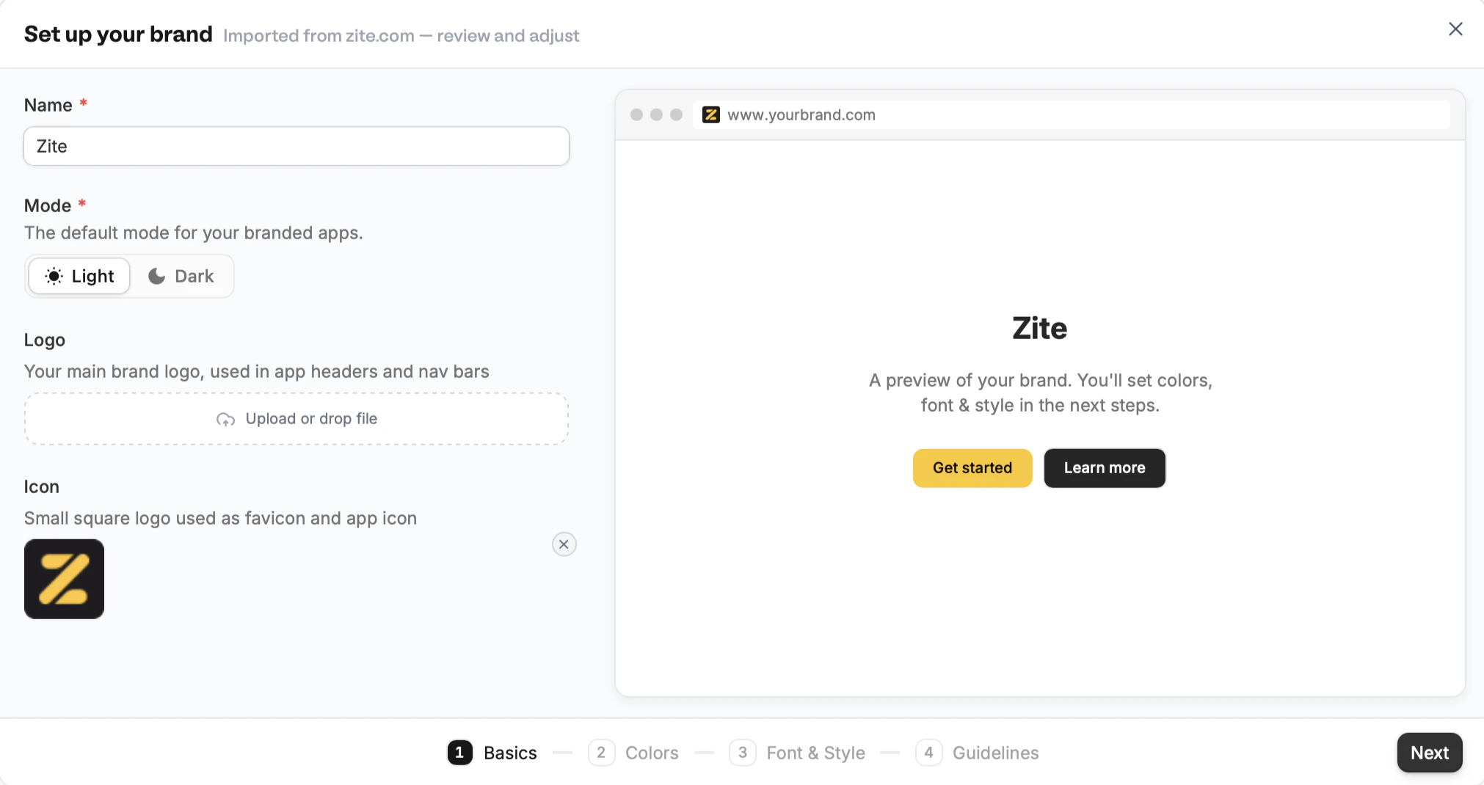
Task: Go to the Basics step
Action: (492, 753)
